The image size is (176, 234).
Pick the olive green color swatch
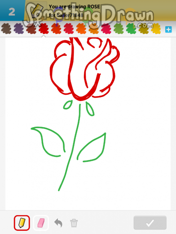[119, 28]
